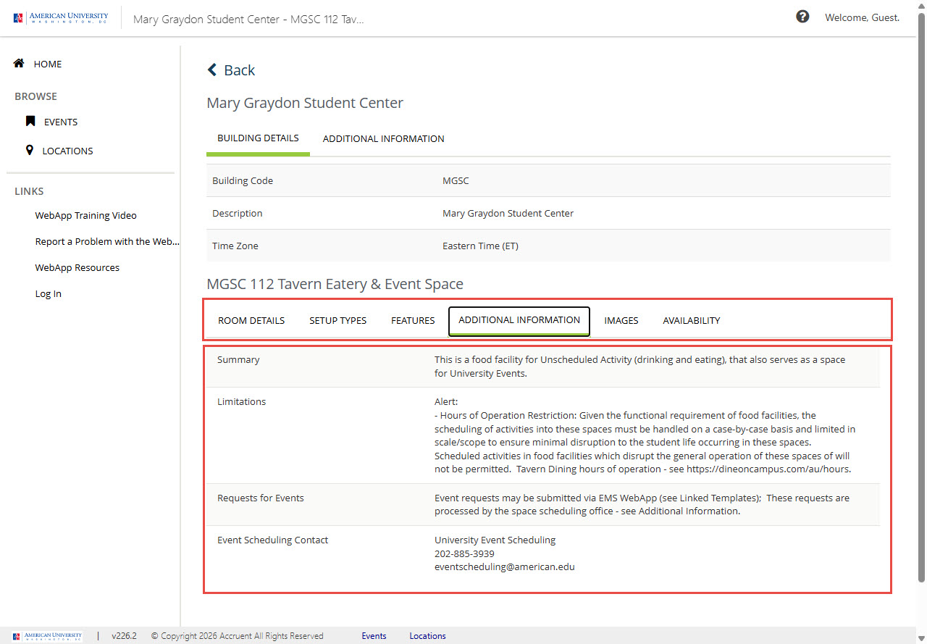Click the vertical page scrollbar
Screen dimensions: 927x644
(921, 297)
